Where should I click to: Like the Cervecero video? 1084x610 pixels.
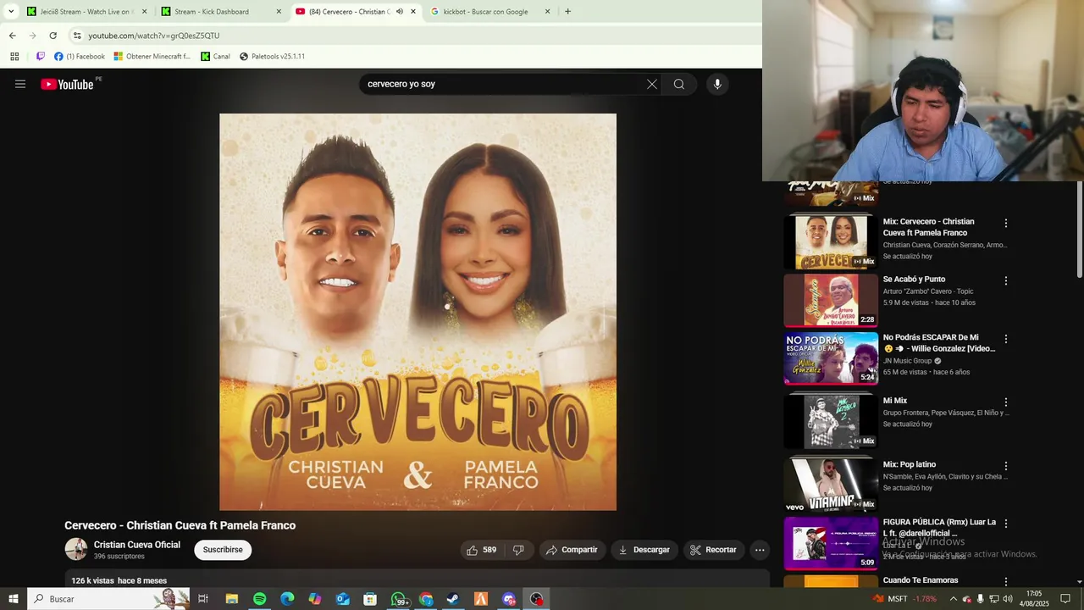point(481,550)
